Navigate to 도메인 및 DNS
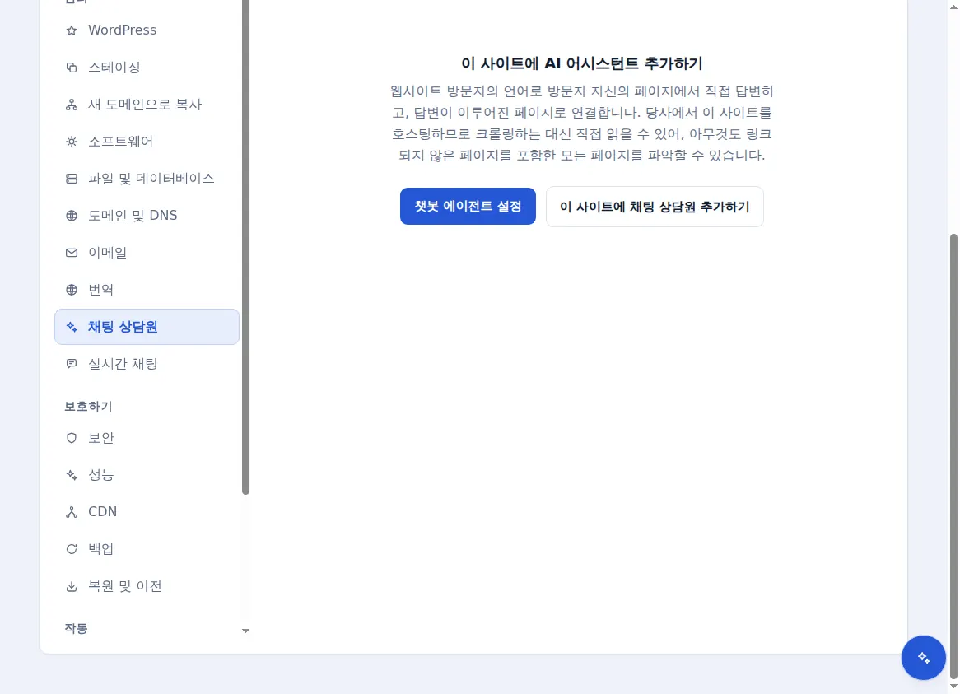The height and width of the screenshot is (694, 960). [147, 216]
